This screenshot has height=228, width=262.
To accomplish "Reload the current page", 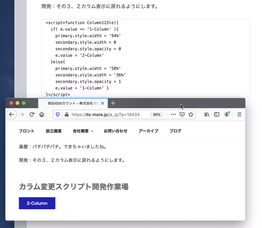I will [32, 114].
